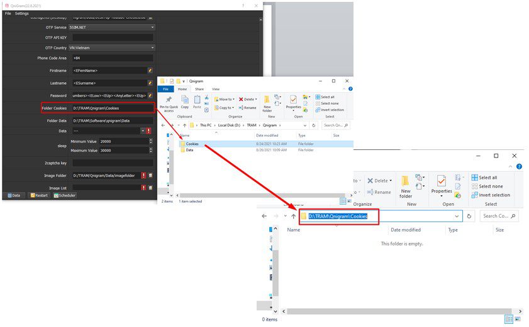The image size is (529, 327).
Task: Click New folder in Qnigram explorer ribbon
Action: [267, 104]
